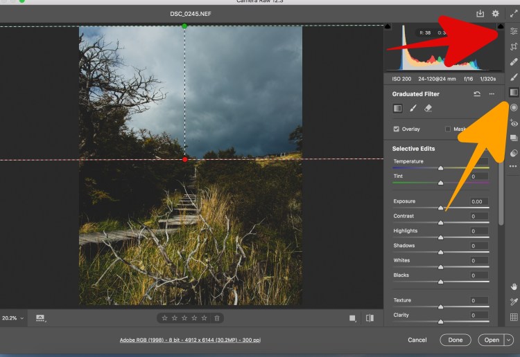Open workflow options link Adobe RGB (1998)
Image resolution: width=520 pixels, height=357 pixels.
(x=190, y=340)
